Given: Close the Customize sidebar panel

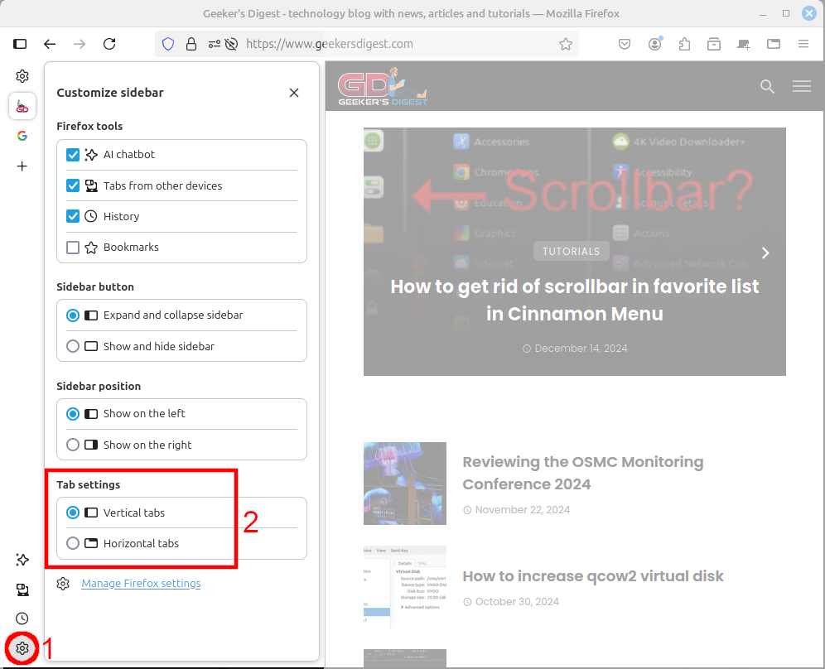Looking at the screenshot, I should coord(294,93).
